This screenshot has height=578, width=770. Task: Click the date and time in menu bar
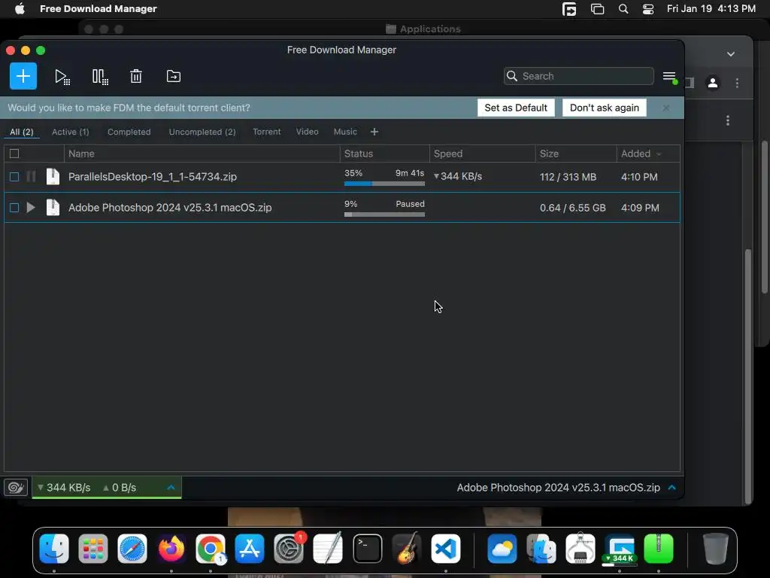click(x=711, y=9)
